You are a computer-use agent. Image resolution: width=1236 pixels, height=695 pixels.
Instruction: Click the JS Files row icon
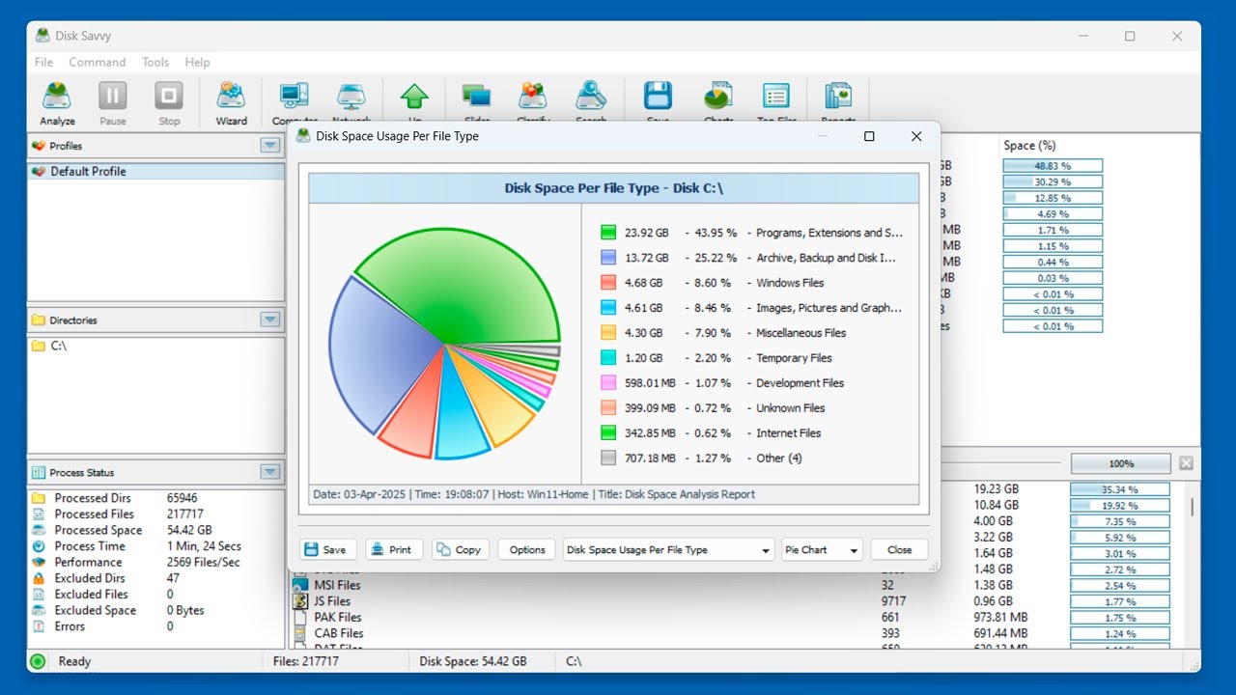click(x=301, y=601)
